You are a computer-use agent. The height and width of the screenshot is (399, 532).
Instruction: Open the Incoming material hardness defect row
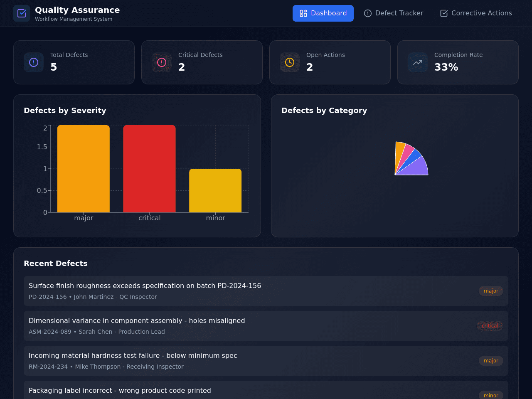pyautogui.click(x=266, y=361)
